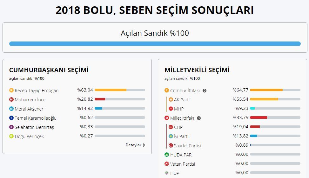
Task: Click the Vatan Partisi star logo icon
Action: pyautogui.click(x=167, y=164)
